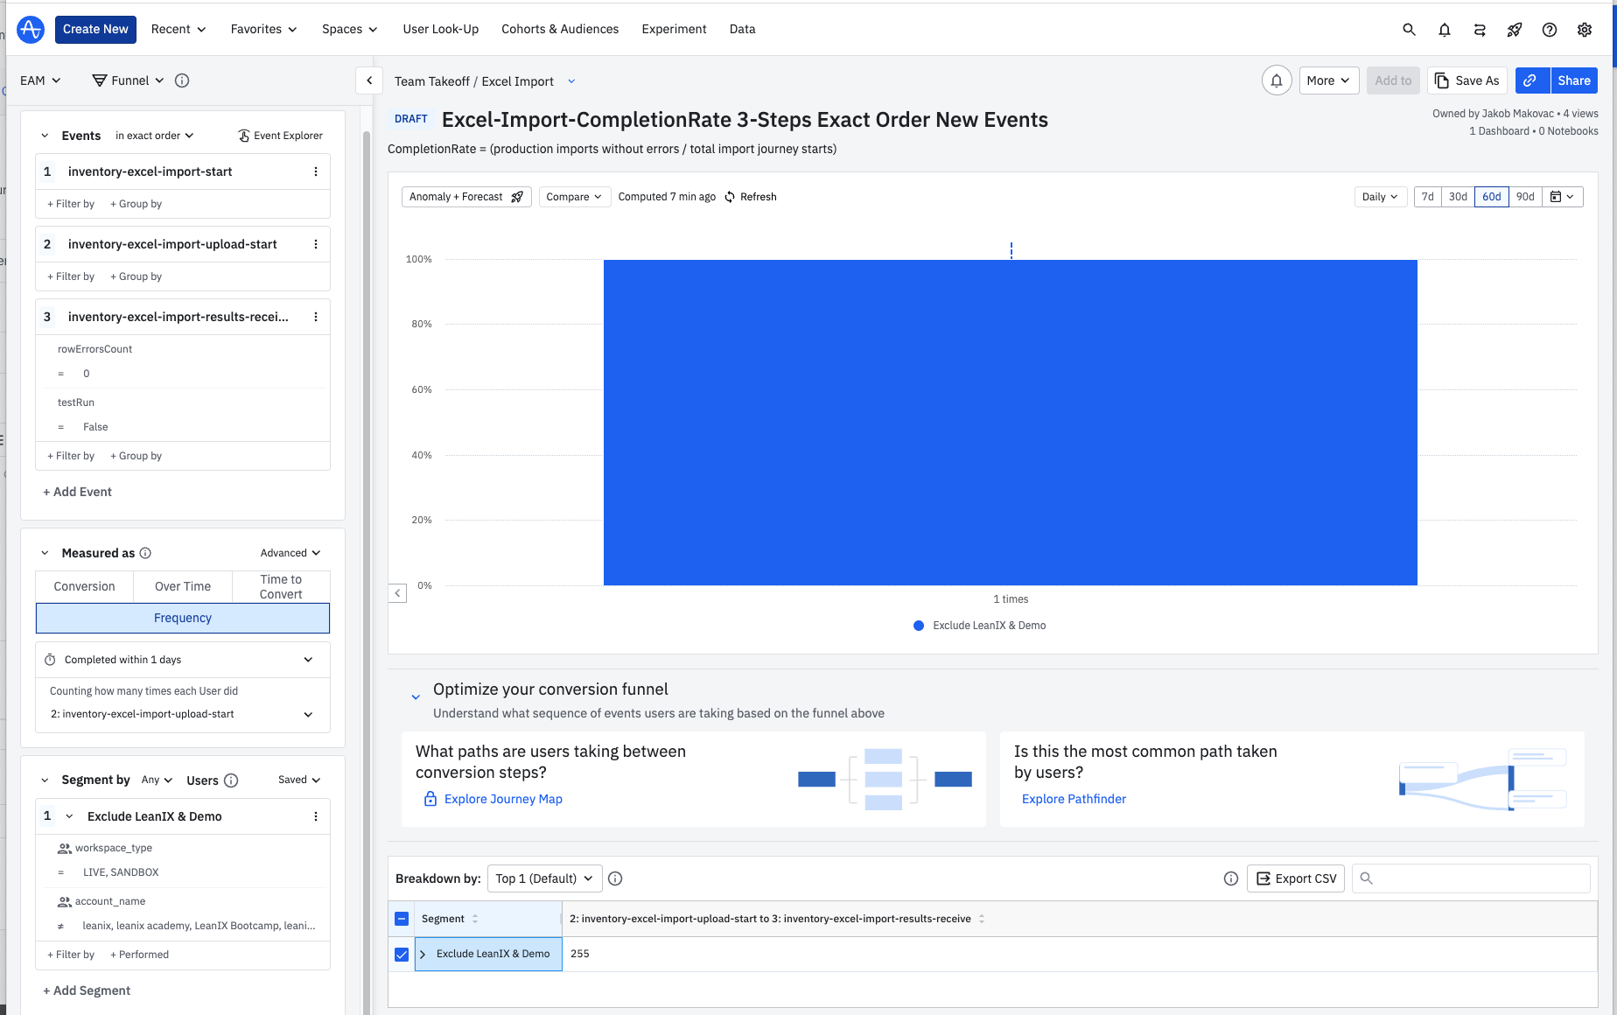The height and width of the screenshot is (1015, 1617).
Task: Collapse the left panel with arrow button
Action: click(x=369, y=80)
